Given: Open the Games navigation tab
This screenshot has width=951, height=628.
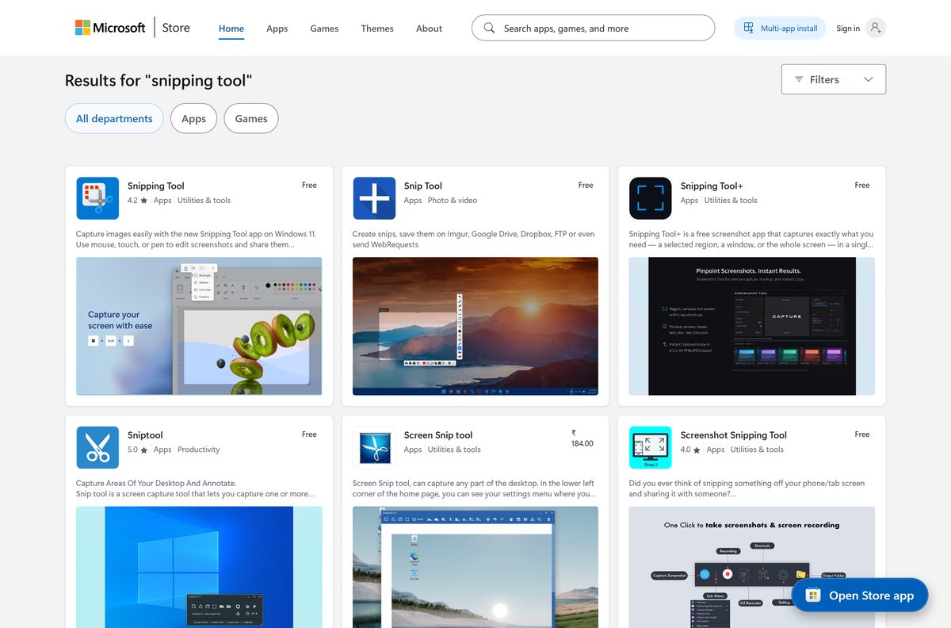Looking at the screenshot, I should (x=324, y=29).
